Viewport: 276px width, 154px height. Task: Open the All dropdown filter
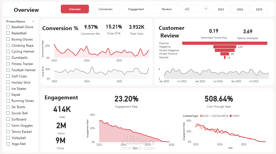coord(196,9)
